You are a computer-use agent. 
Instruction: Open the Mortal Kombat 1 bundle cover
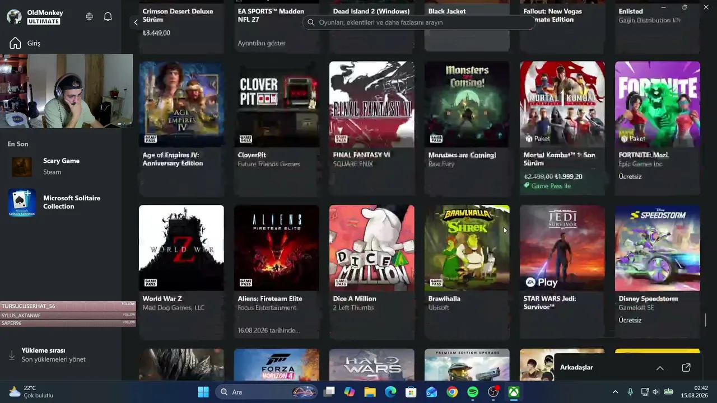[x=562, y=104]
